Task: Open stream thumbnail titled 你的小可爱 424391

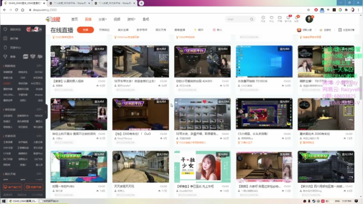Action: [x=202, y=62]
